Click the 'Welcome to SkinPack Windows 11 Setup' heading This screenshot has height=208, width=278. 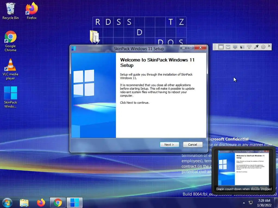pos(157,63)
